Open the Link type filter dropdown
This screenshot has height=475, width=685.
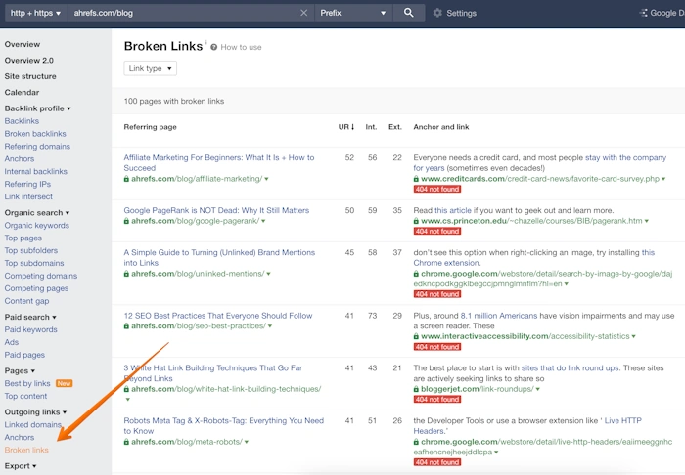[151, 68]
